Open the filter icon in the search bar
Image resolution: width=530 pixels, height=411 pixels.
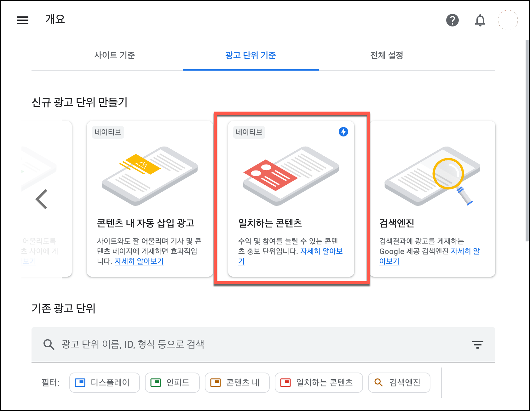coord(478,344)
